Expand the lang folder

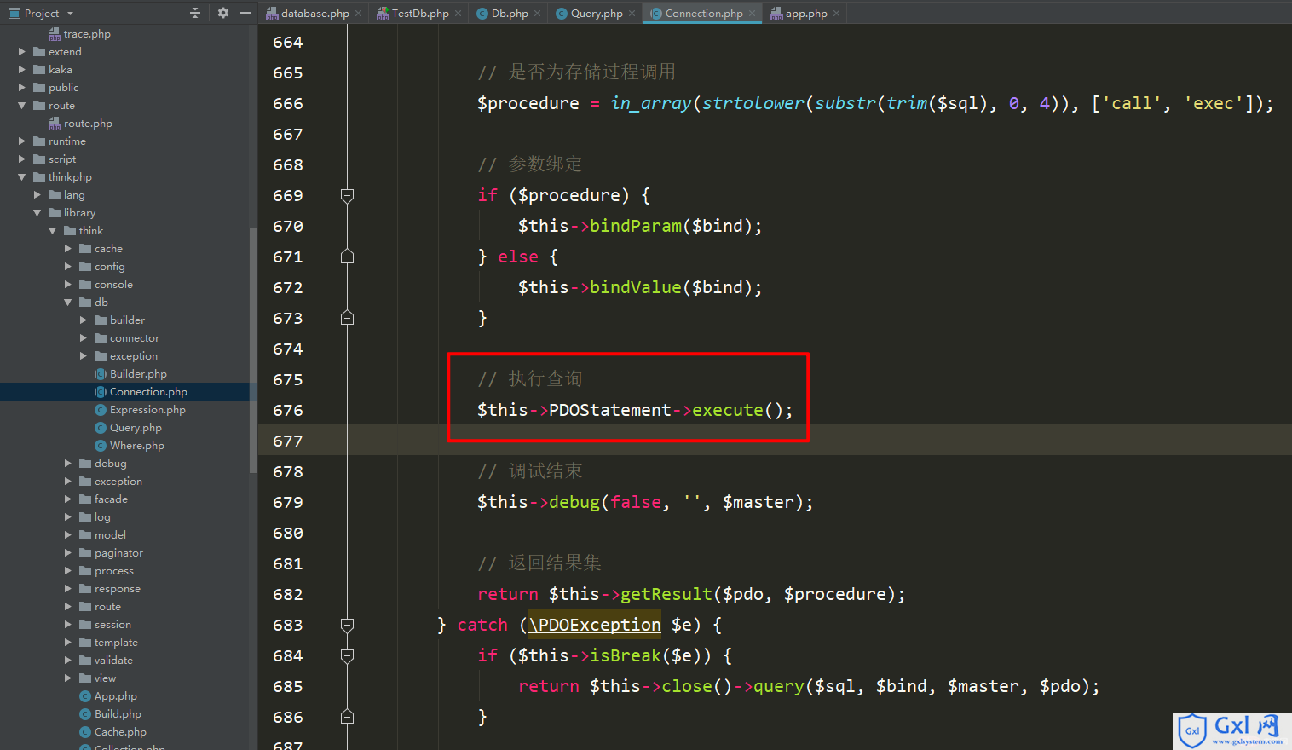pos(37,195)
